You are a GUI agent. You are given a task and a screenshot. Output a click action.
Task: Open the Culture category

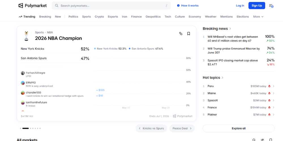coord(180,17)
